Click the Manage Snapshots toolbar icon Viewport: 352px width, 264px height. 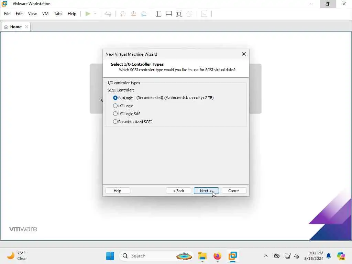coord(144,14)
